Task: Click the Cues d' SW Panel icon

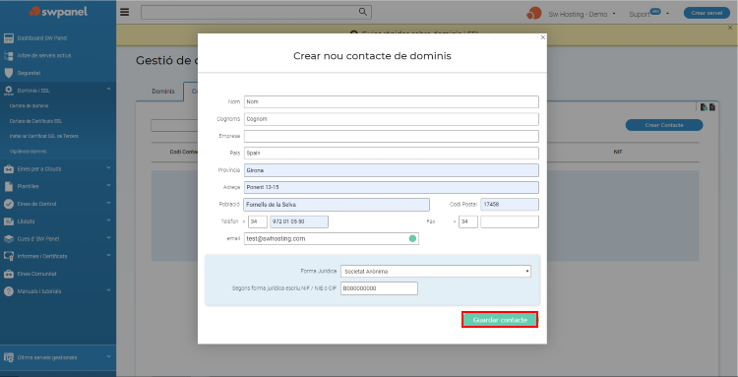Action: click(9, 238)
